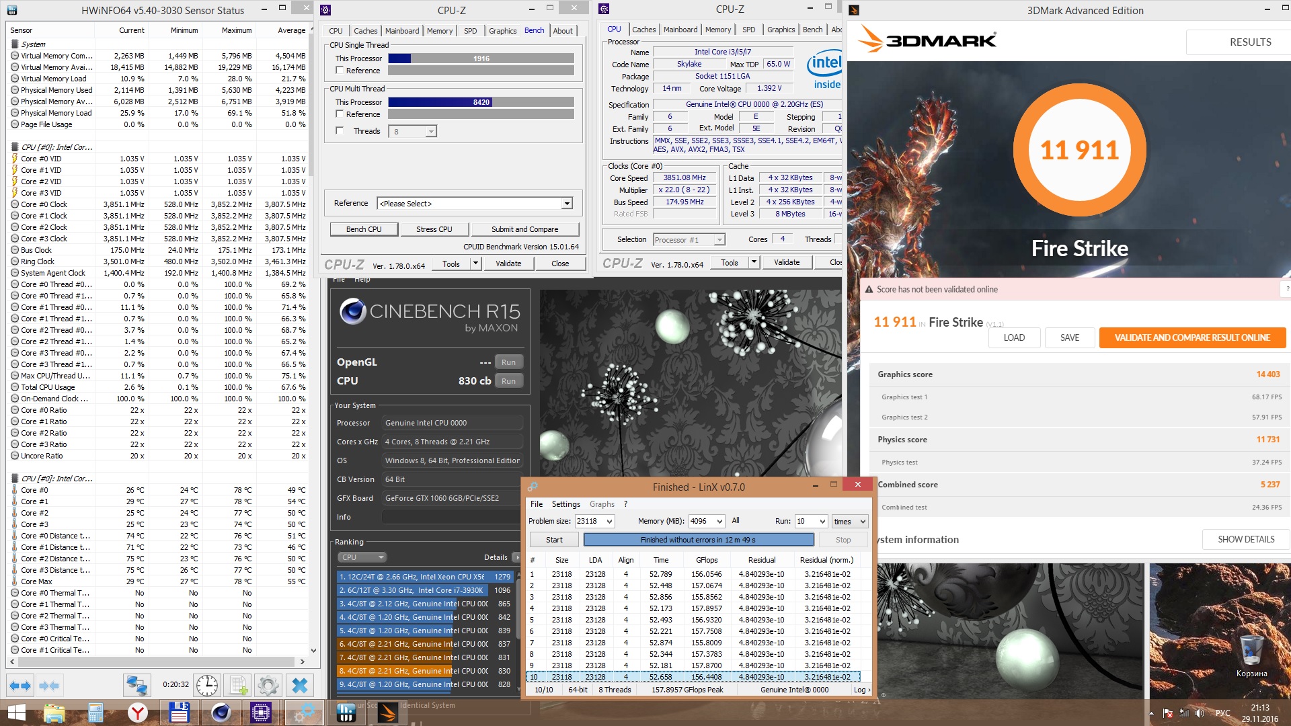Open HWiNFO remote network monitoring icon

[x=136, y=686]
